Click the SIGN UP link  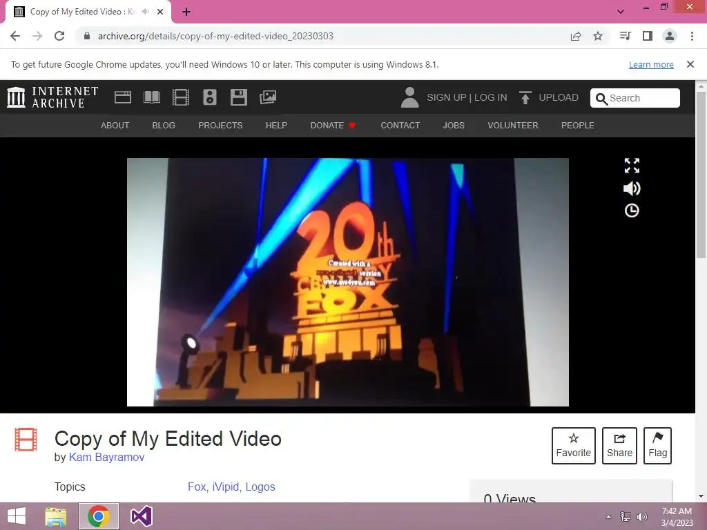coord(447,97)
